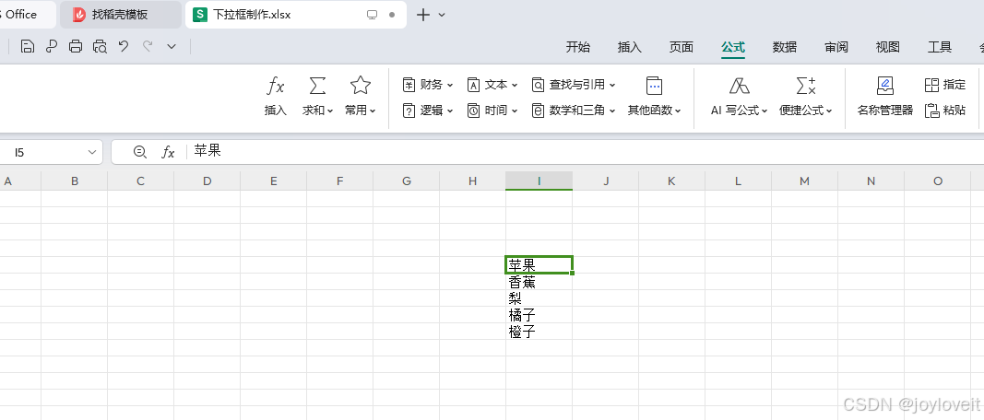Click the Print icon
Screen dimensions: 984x420
(76, 46)
